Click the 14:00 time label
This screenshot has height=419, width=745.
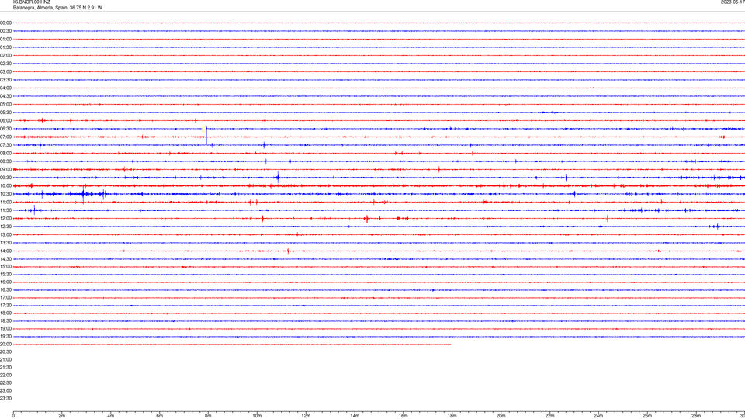5,251
